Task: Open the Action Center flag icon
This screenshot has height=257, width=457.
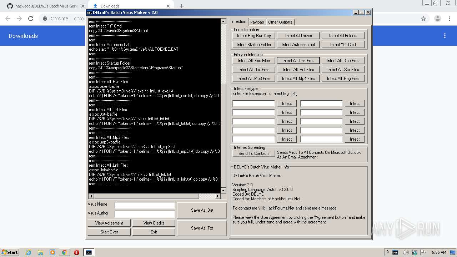Action: (x=423, y=252)
